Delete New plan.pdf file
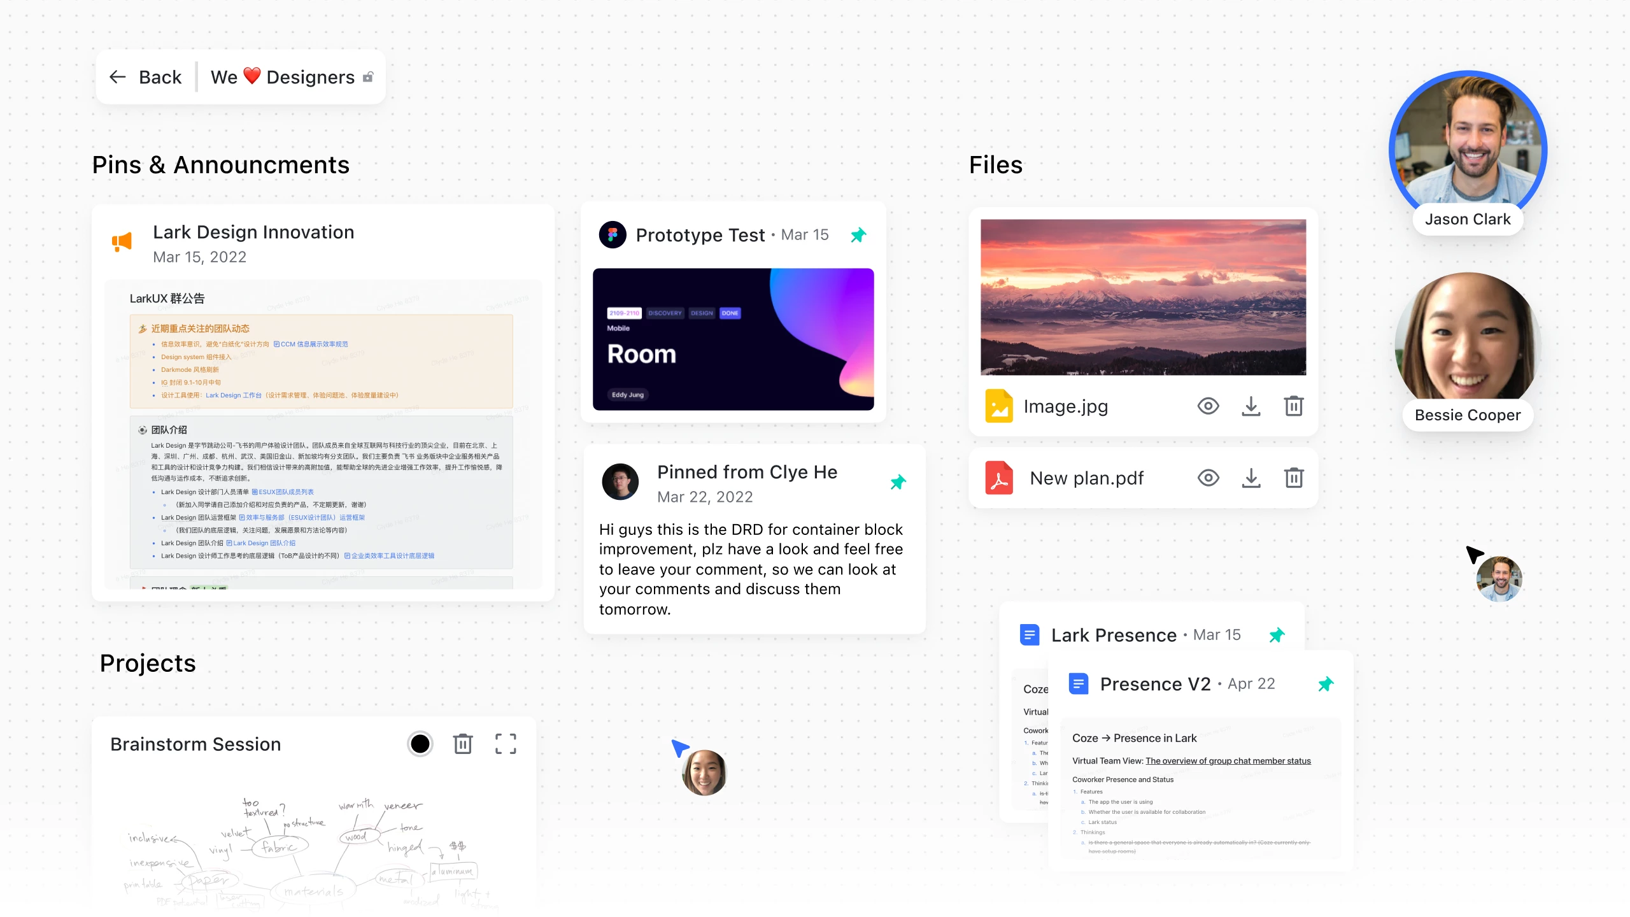Viewport: 1630px width, 917px height. point(1293,478)
